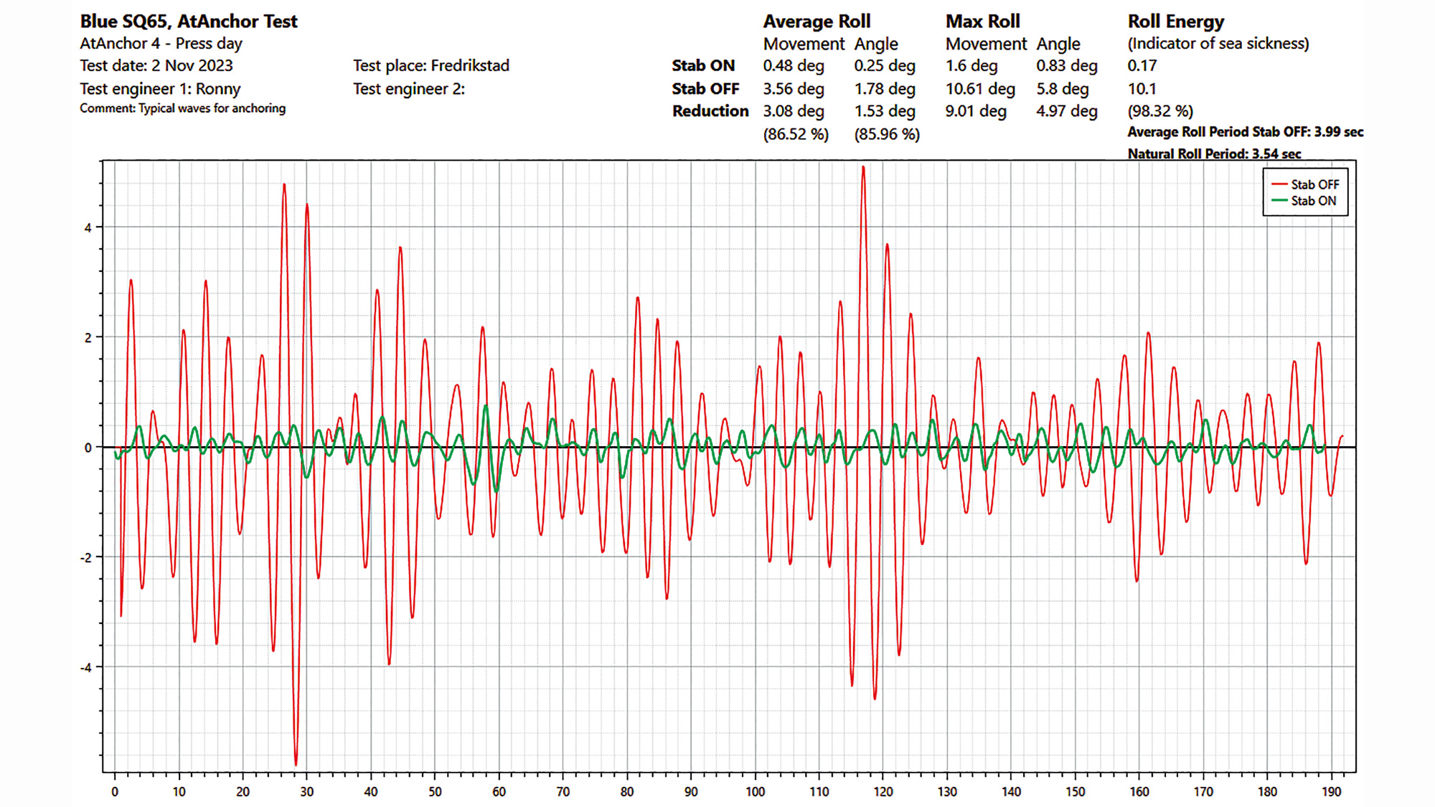Click the chart title Blue SQ65, AtAnchor Test
This screenshot has height=807, width=1435.
pyautogui.click(x=189, y=22)
